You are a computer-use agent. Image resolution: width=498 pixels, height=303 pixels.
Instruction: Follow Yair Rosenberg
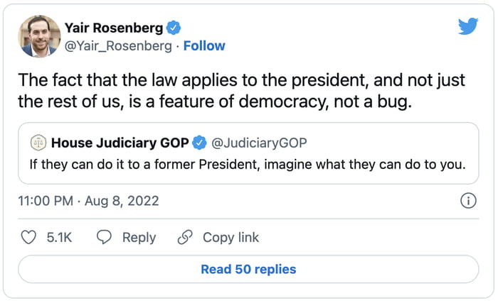coord(204,46)
